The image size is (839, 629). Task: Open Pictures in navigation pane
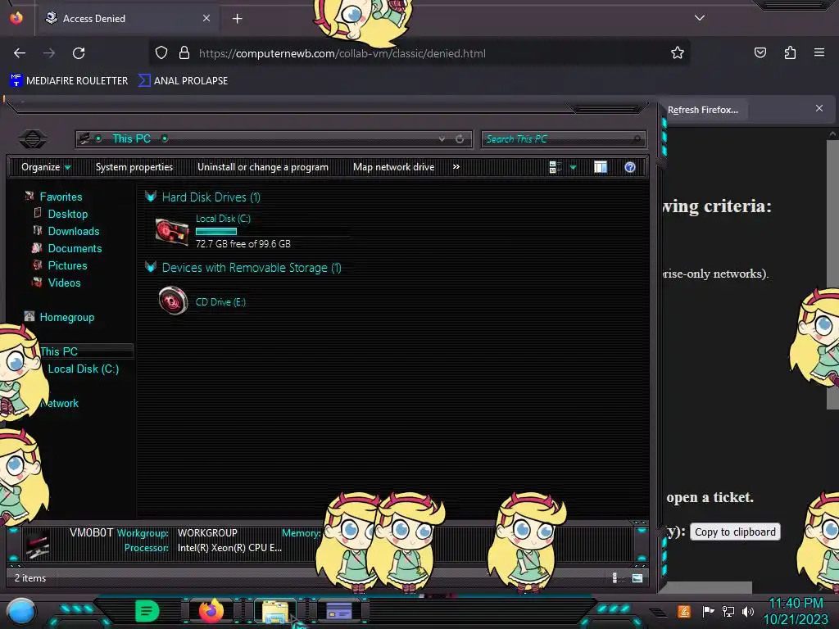(x=67, y=265)
